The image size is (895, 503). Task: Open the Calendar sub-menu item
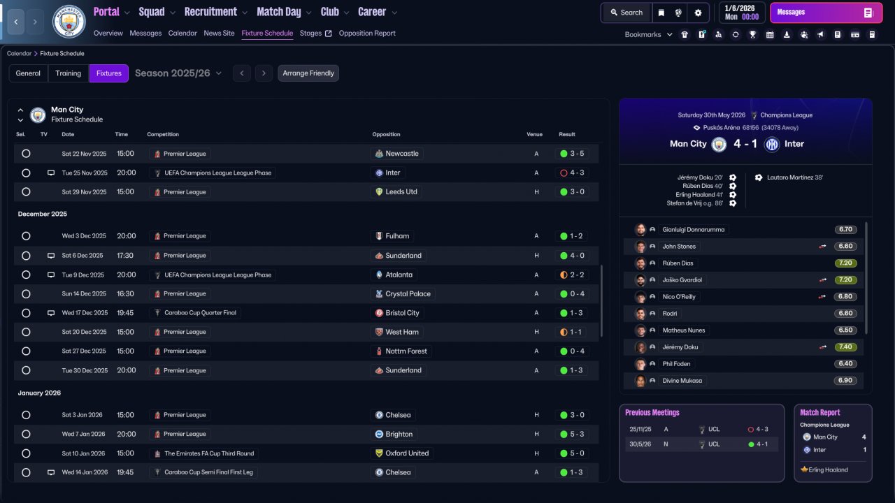pos(182,33)
